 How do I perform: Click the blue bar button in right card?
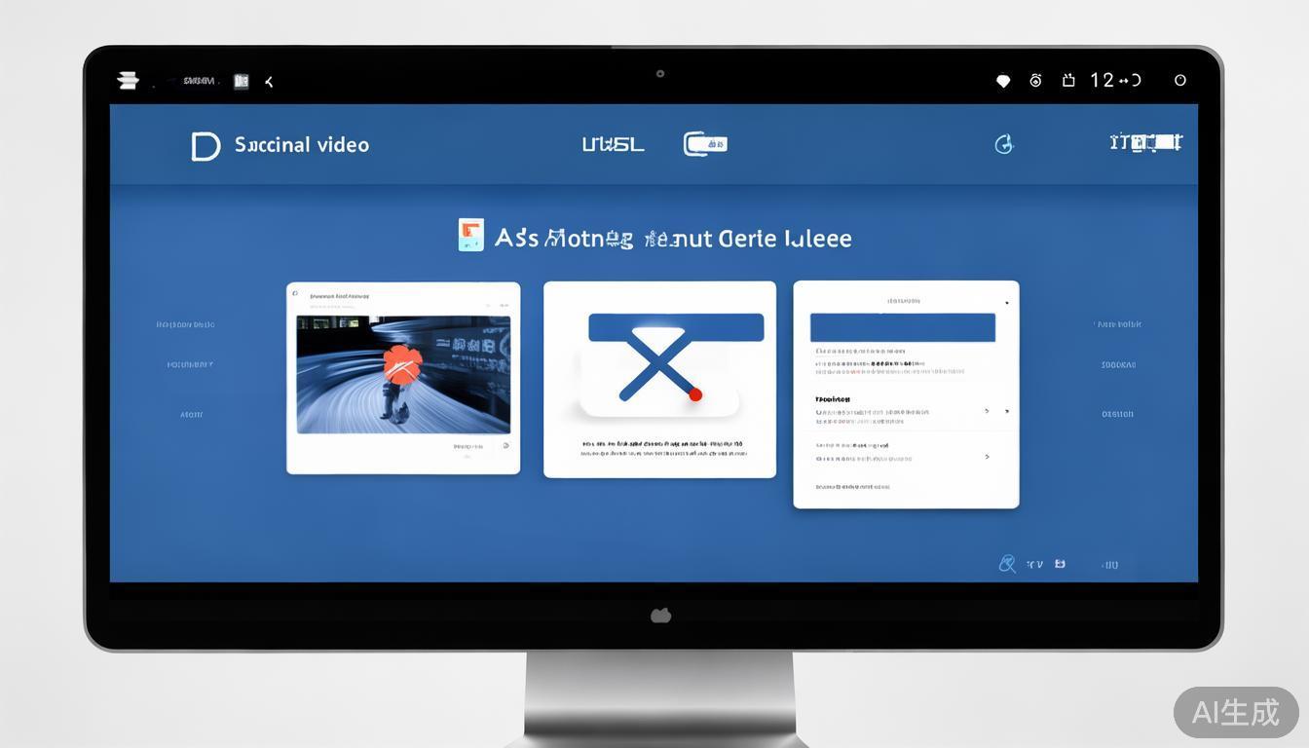[902, 327]
